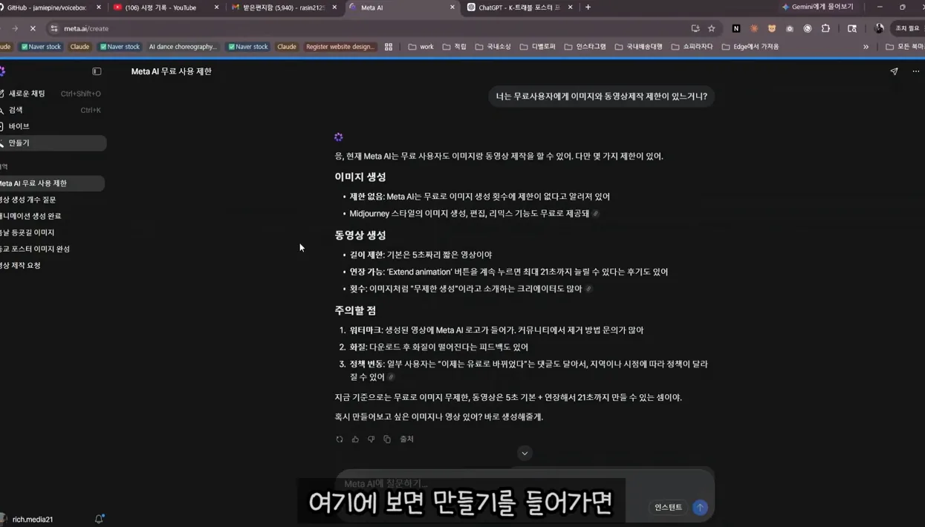
Task: Expand hidden bookmarks overflow chevron
Action: [866, 47]
